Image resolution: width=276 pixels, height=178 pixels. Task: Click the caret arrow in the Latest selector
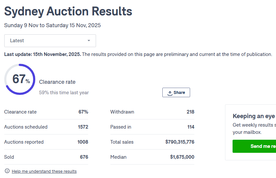(89, 41)
